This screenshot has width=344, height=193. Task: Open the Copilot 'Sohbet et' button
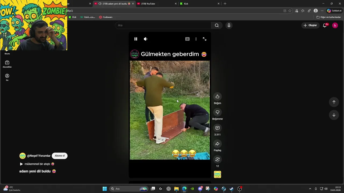(x=334, y=11)
